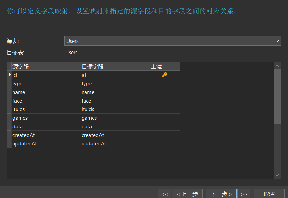Click the 源字段 column header
Screen dimensions: 288x198
pos(46,66)
